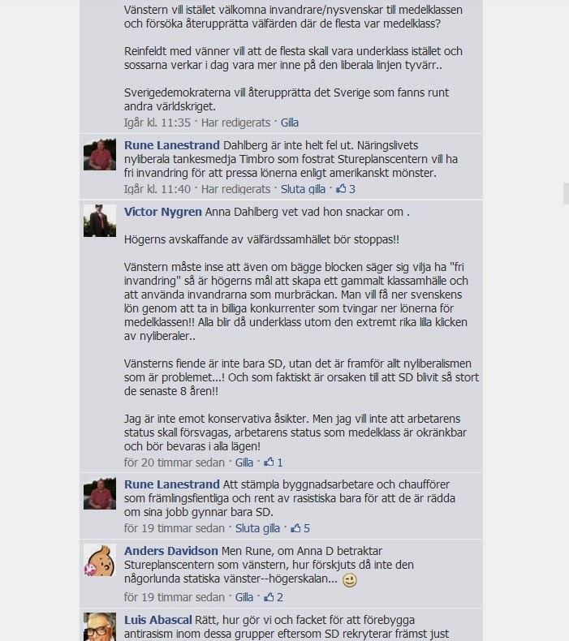Click thumbs-up icon showing 5 likes
Viewport: 569px width, 641px height.
pyautogui.click(x=295, y=527)
